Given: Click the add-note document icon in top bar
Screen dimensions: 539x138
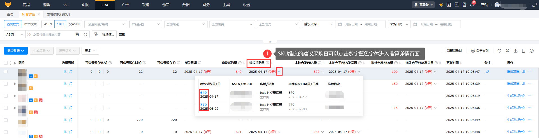Looking at the screenshot, I should click(457, 5).
